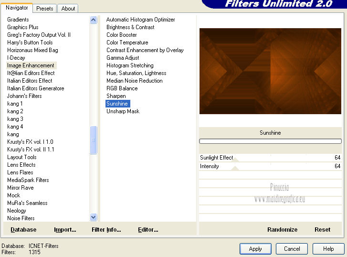
Task: Select Horizonaus Mixed Bag
Action: click(32, 50)
